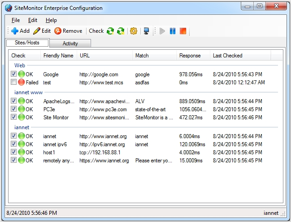This screenshot has height=222, width=291.
Task: Sort by the Last Checked column header
Action: tap(227, 56)
